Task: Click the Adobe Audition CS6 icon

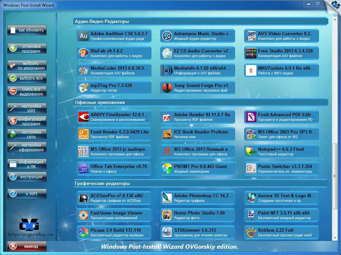Action: [84, 36]
